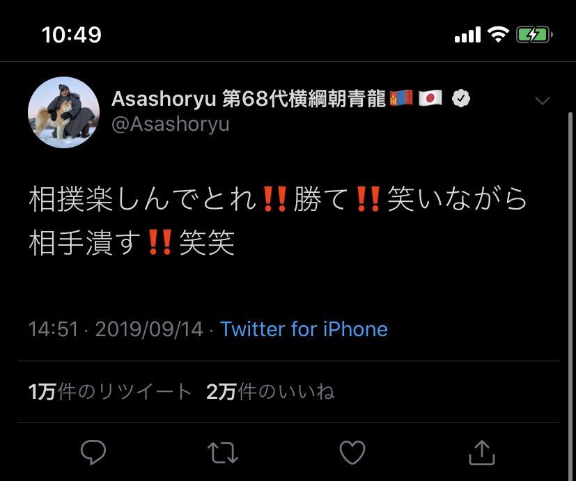Image resolution: width=576 pixels, height=481 pixels.
Task: Tap the tweet text 相撲楽しんでとれ
Action: (x=143, y=199)
